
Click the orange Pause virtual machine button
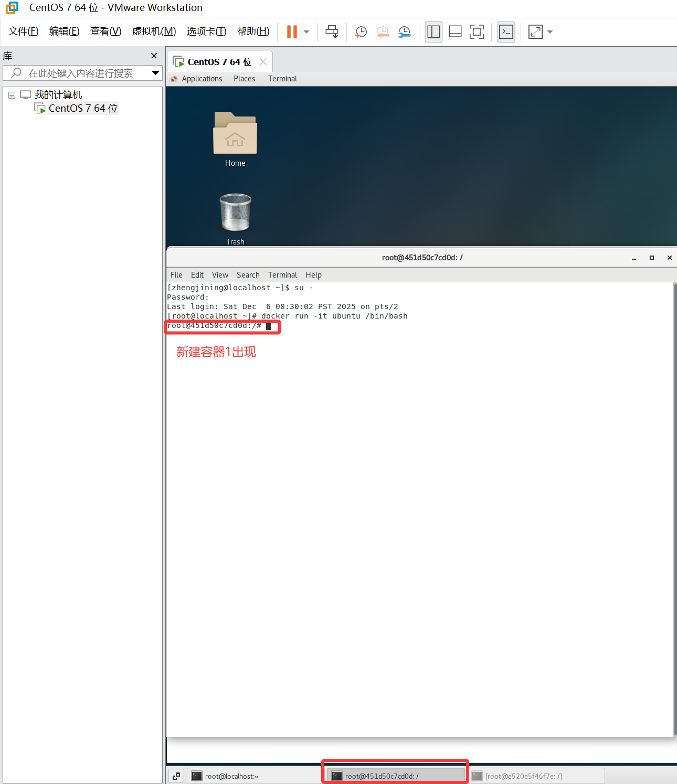coord(292,32)
